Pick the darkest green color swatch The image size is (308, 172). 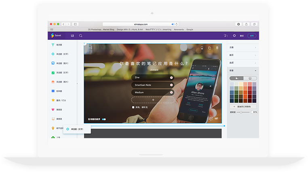click(x=236, y=101)
